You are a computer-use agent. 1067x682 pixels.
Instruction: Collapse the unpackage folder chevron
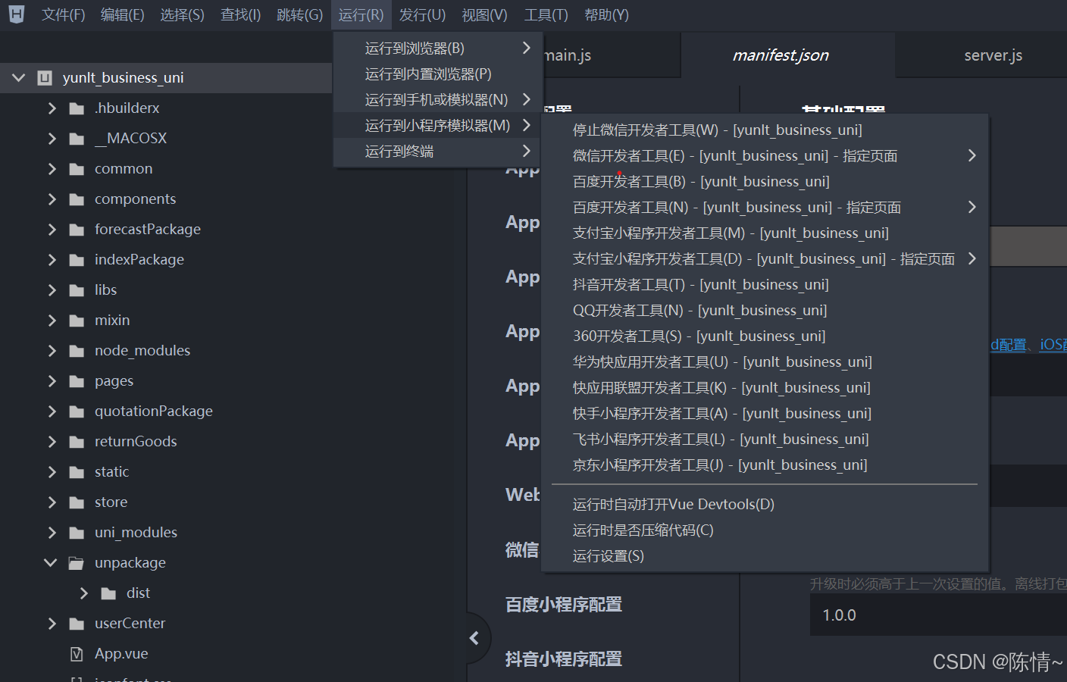click(x=51, y=562)
